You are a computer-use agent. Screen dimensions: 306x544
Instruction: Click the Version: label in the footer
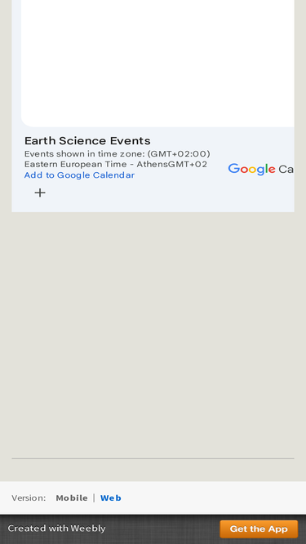[29, 498]
